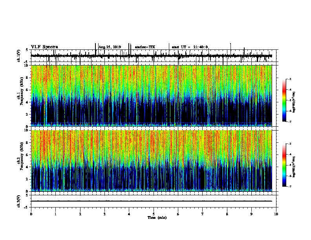Image resolution: width=311 pixels, height=240 pixels.
Task: Click the "Time (min)" axis title
Action: (157, 218)
